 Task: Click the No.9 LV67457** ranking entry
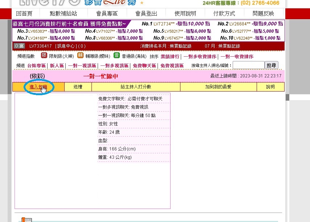[182, 38]
